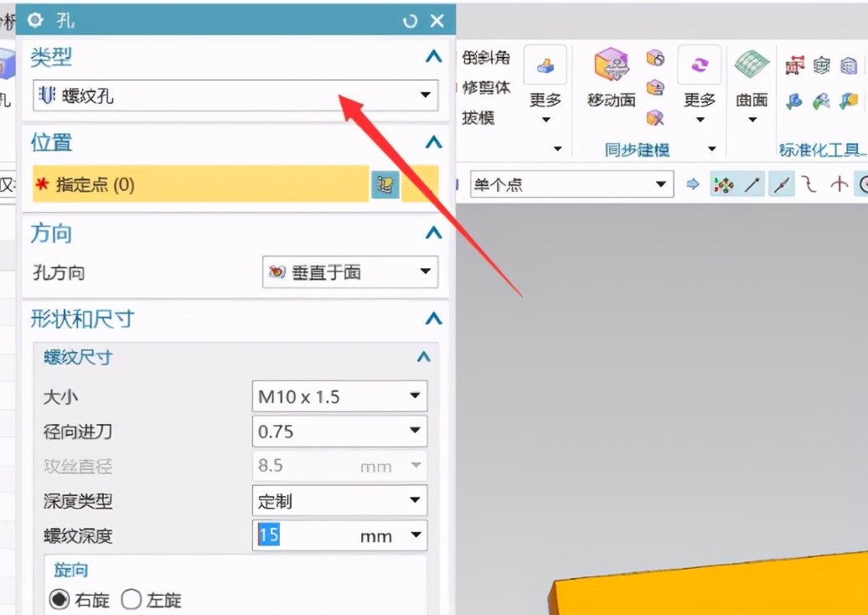Collapse the 形状和尺寸 section
Viewport: 868px width, 615px height.
433,318
